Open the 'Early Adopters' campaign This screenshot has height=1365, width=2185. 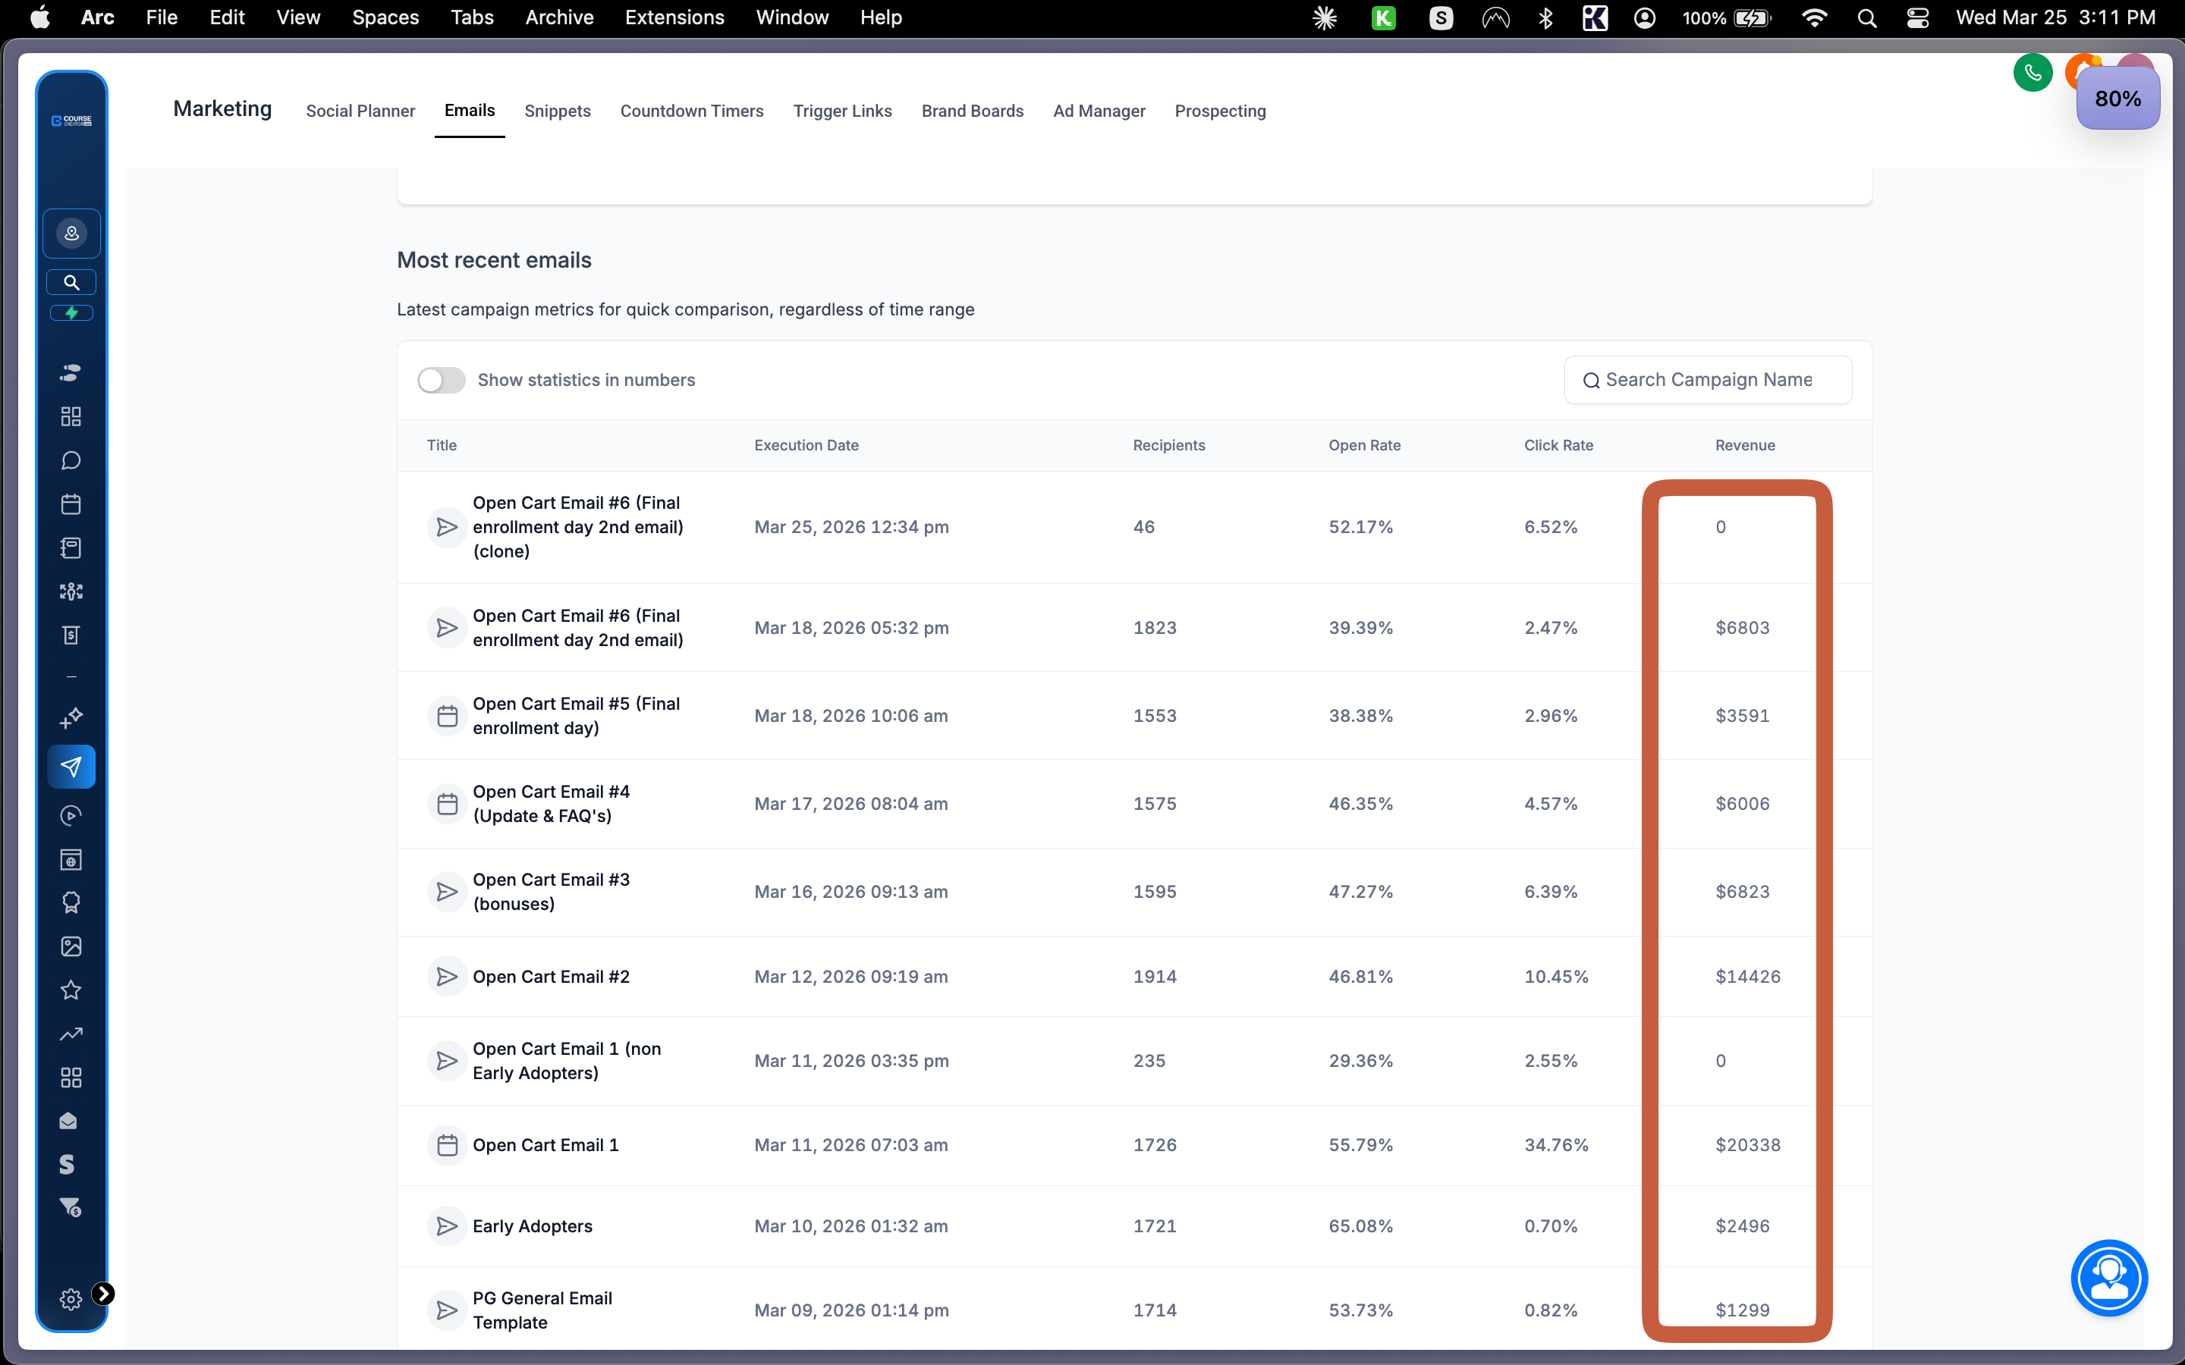click(x=532, y=1226)
